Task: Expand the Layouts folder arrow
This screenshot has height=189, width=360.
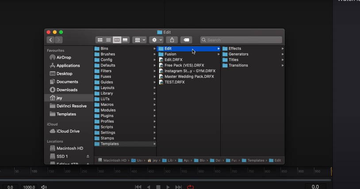Action: (154, 88)
